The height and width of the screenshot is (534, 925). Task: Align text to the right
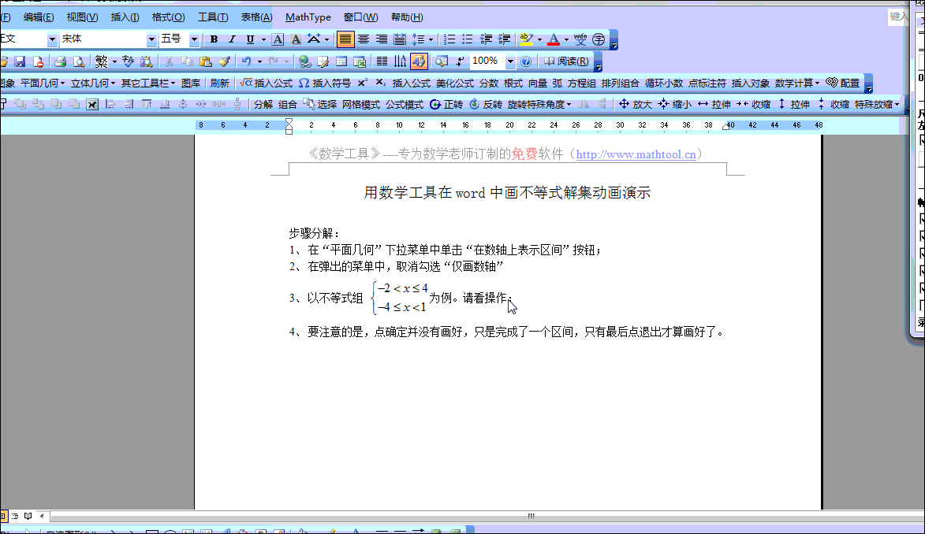(382, 39)
